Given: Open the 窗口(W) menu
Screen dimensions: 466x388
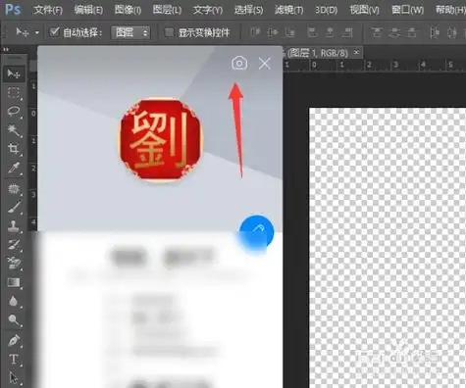Looking at the screenshot, I should coord(407,10).
